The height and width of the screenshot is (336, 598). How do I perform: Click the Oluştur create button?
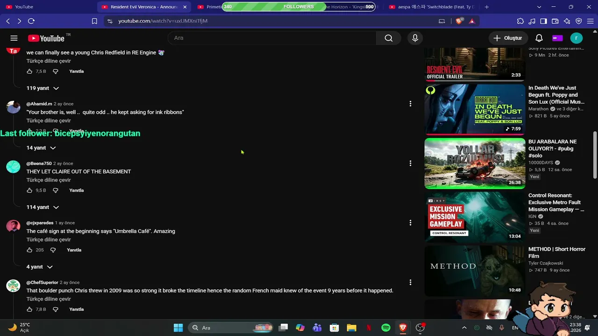coord(508,38)
